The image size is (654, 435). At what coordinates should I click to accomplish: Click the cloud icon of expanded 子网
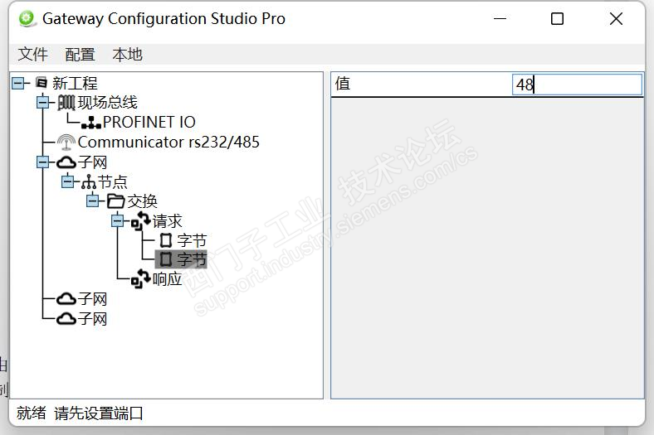[x=66, y=162]
